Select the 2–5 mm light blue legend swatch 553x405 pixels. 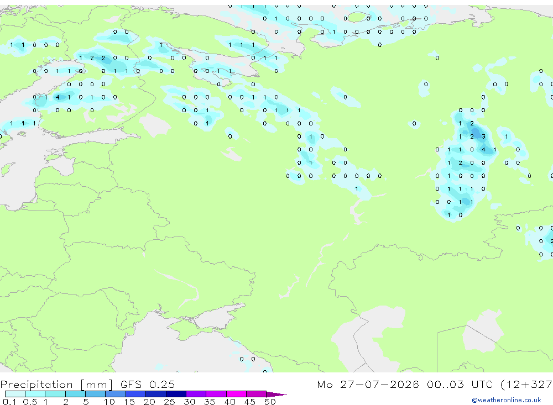(x=75, y=394)
